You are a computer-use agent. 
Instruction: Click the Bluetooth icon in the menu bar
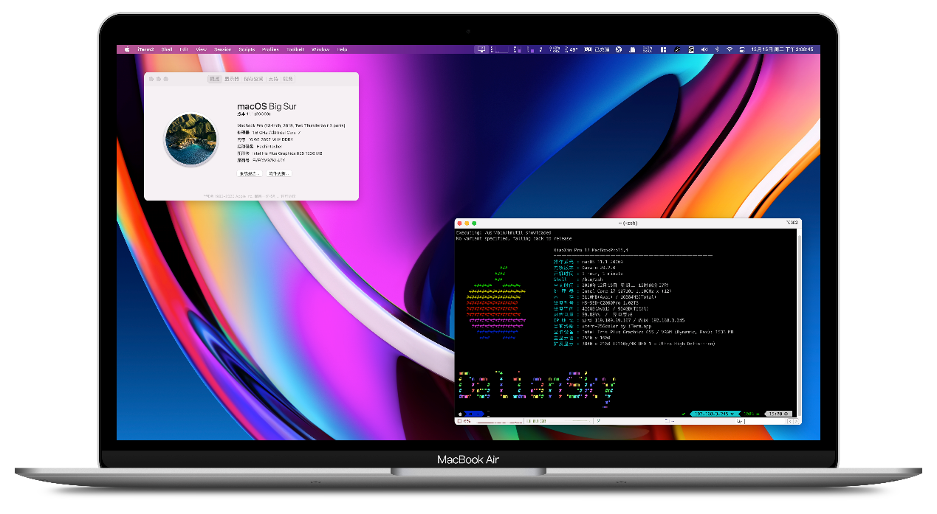click(x=717, y=49)
